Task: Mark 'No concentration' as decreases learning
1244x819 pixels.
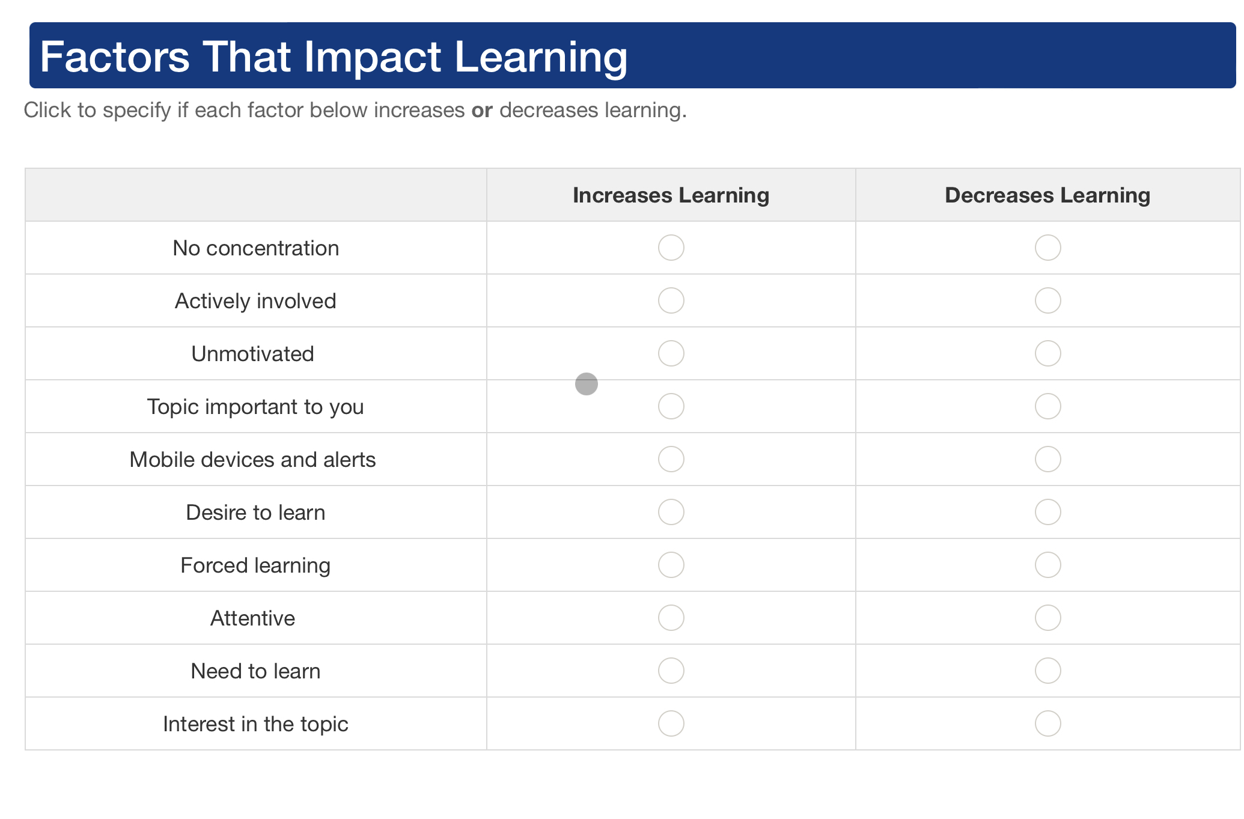Action: 1047,248
